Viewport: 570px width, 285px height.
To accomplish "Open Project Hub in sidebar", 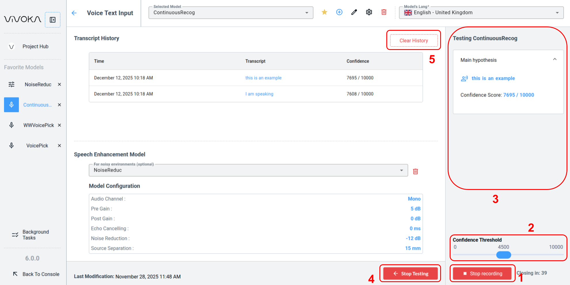I will (35, 47).
